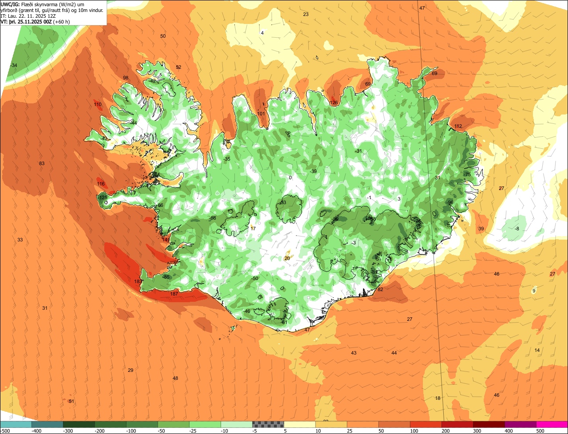The height and width of the screenshot is (434, 568).
Task: Click the map value '83' over the western sea
Action: 42,164
